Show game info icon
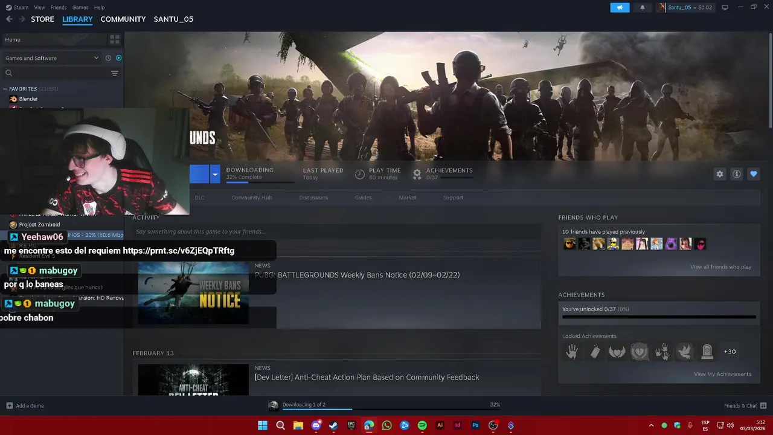The width and height of the screenshot is (773, 435). pyautogui.click(x=736, y=174)
